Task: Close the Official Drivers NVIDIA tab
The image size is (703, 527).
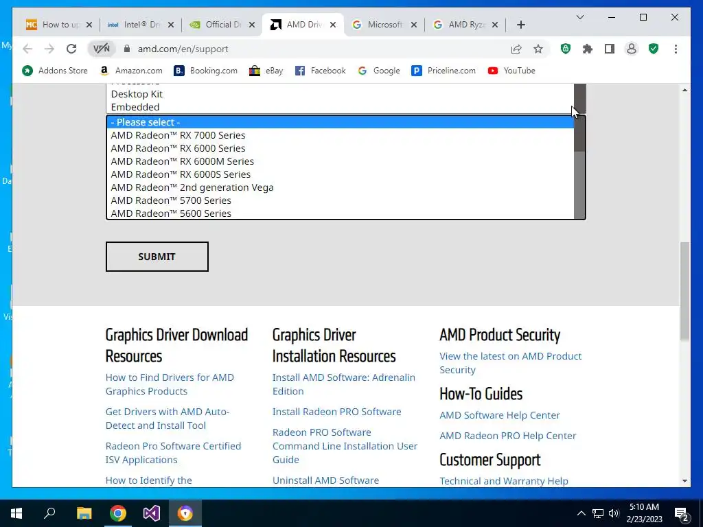Action: click(252, 25)
